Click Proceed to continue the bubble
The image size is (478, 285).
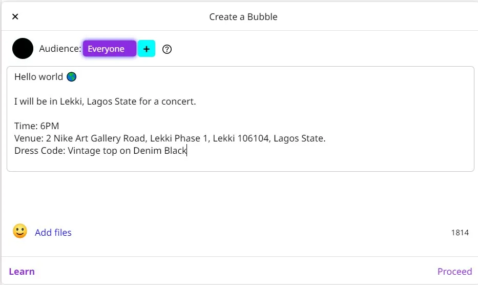454,271
